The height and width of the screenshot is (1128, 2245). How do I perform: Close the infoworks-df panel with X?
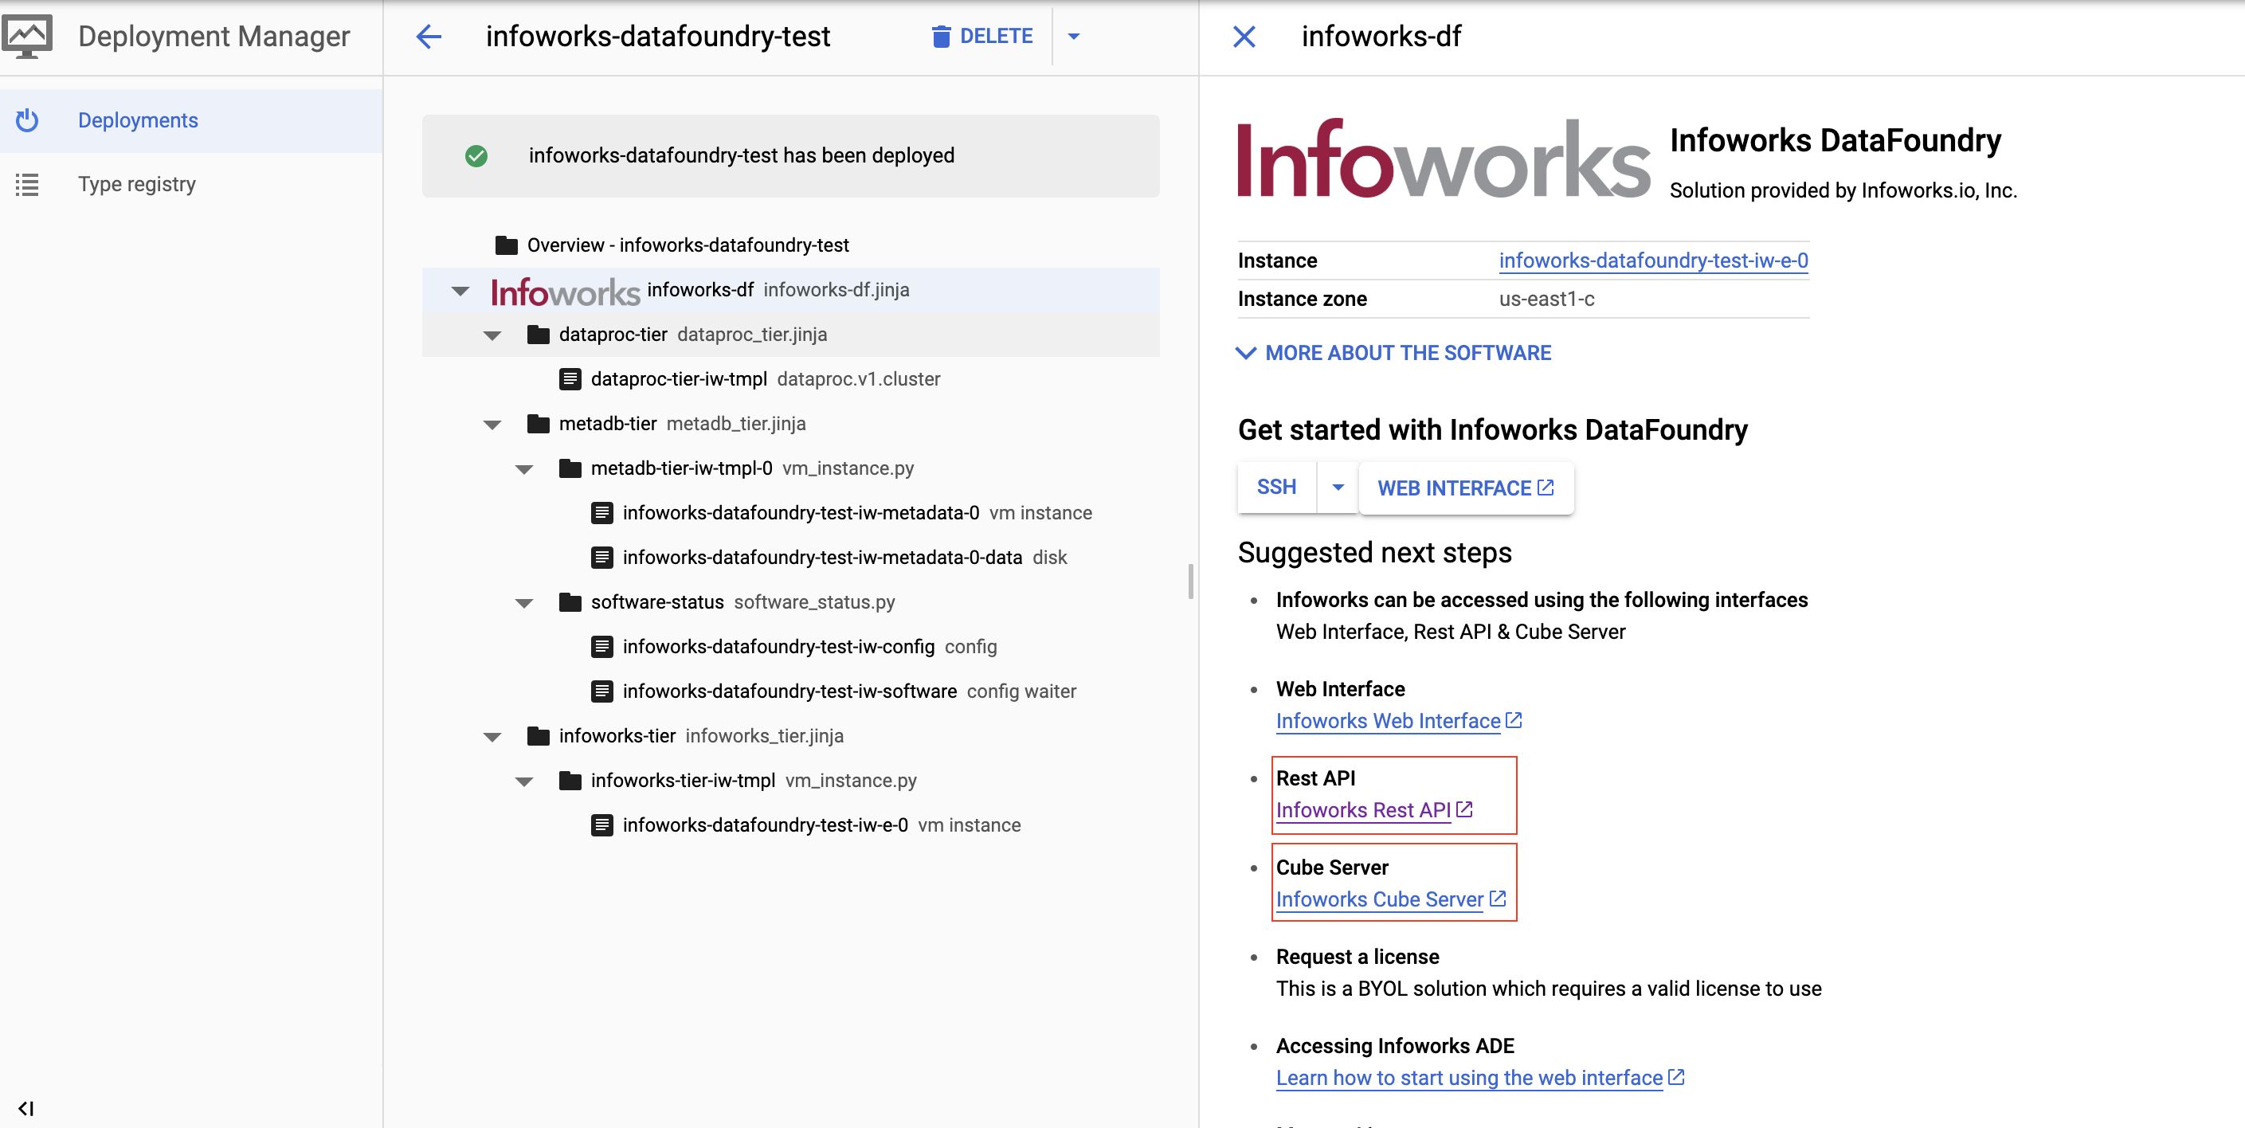click(x=1244, y=37)
